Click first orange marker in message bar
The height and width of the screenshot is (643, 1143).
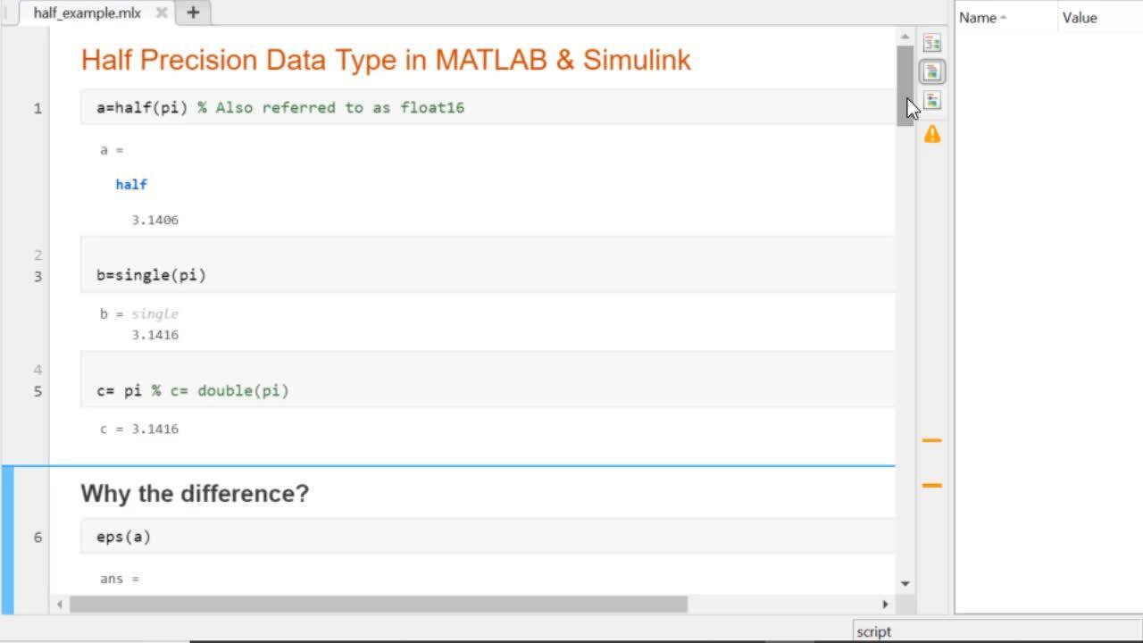(932, 440)
